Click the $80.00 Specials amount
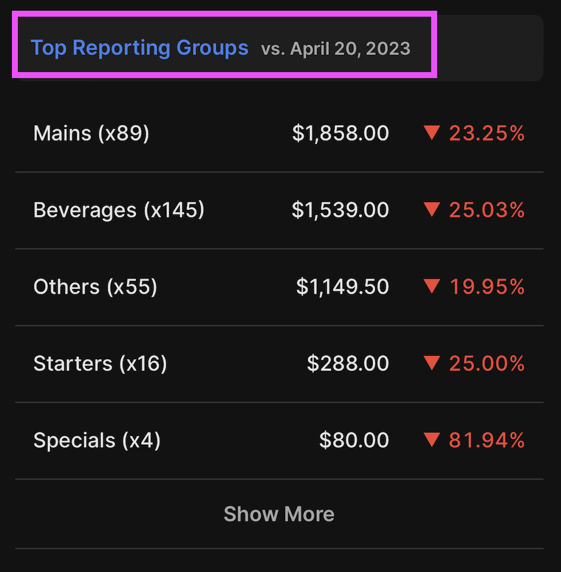Image resolution: width=561 pixels, height=572 pixels. tap(354, 441)
